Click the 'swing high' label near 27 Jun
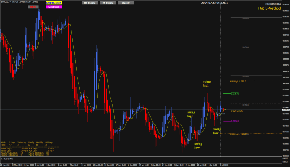Image resolution: width=290 pixels, height=167 pixels. [191, 114]
